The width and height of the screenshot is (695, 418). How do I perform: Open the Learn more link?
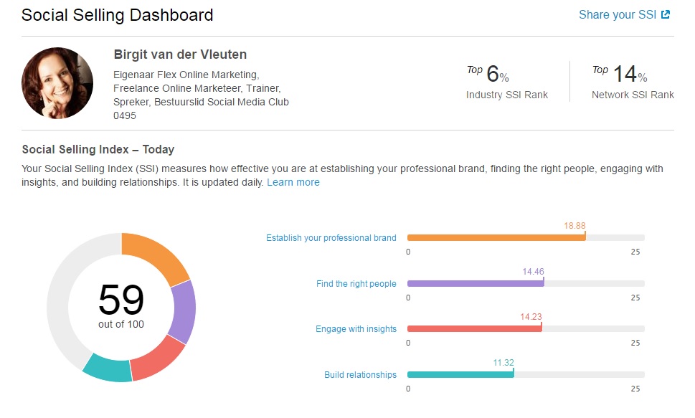point(293,182)
